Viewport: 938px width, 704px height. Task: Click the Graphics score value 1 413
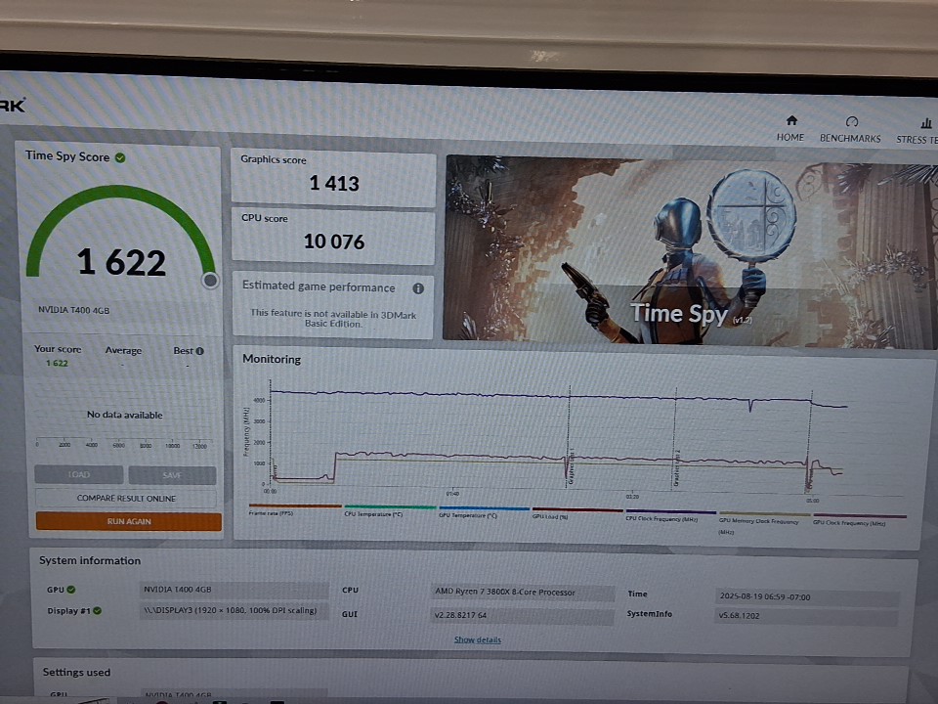pyautogui.click(x=334, y=183)
